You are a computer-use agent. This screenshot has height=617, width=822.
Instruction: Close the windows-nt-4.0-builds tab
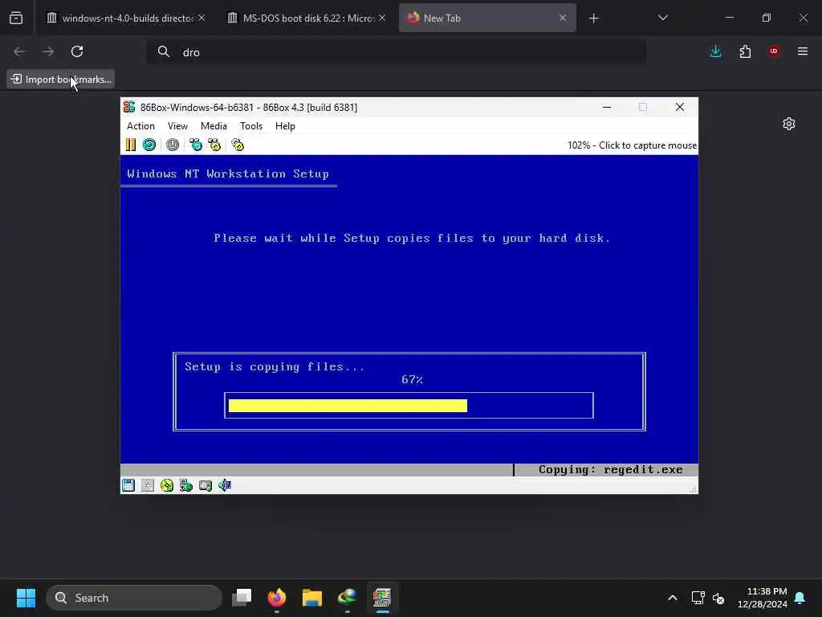(x=201, y=18)
